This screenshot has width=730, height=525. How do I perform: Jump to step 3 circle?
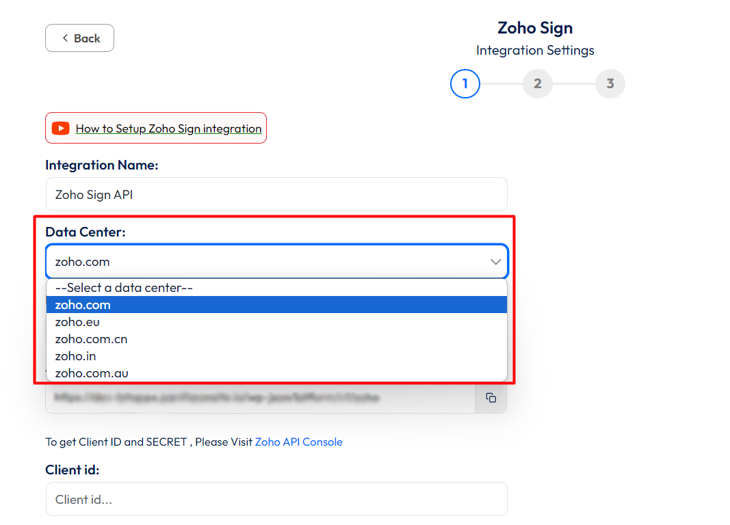[610, 84]
